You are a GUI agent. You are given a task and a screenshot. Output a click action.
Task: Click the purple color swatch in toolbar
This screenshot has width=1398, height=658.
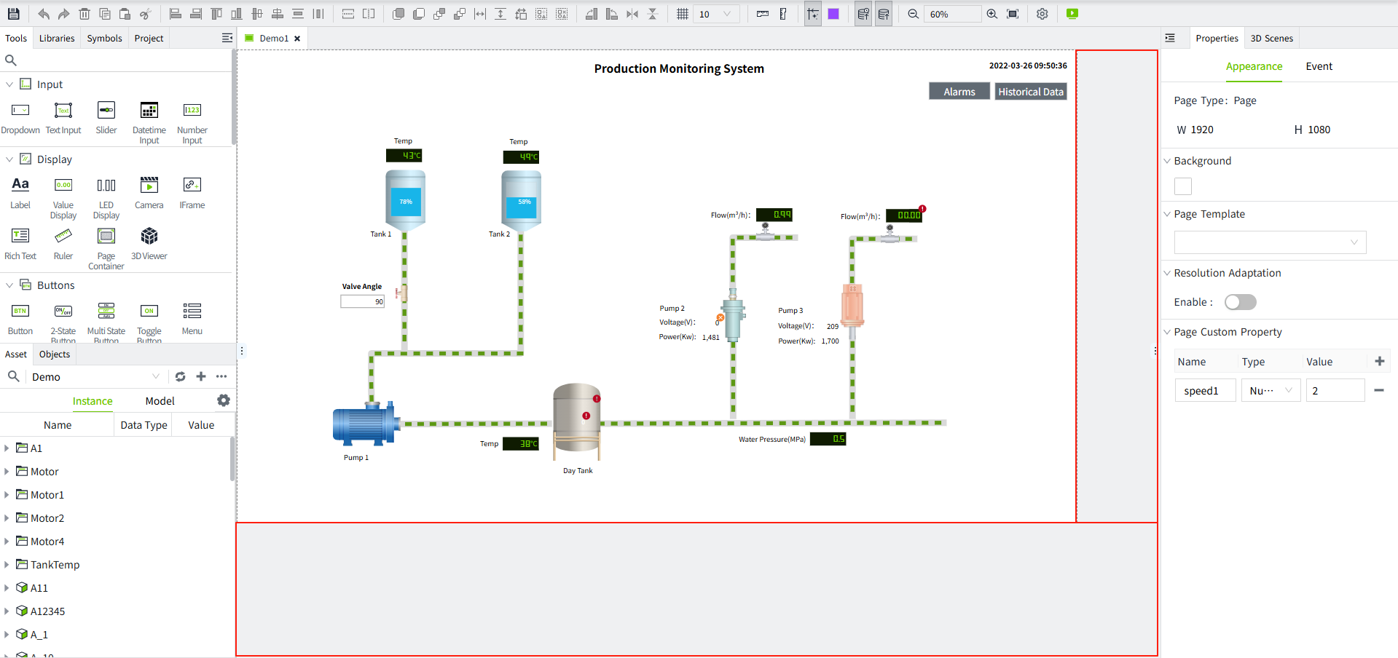(x=833, y=14)
